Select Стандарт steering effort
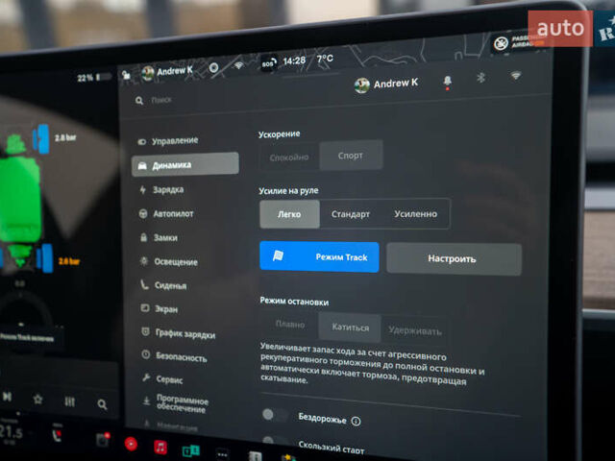The image size is (615, 461). [350, 214]
